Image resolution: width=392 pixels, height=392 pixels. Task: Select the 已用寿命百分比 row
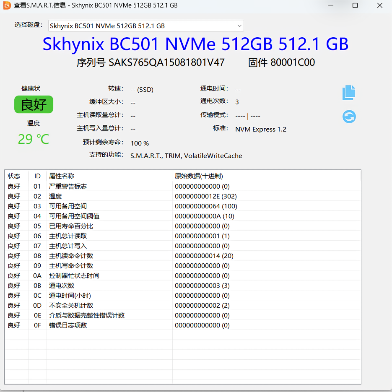click(183, 226)
